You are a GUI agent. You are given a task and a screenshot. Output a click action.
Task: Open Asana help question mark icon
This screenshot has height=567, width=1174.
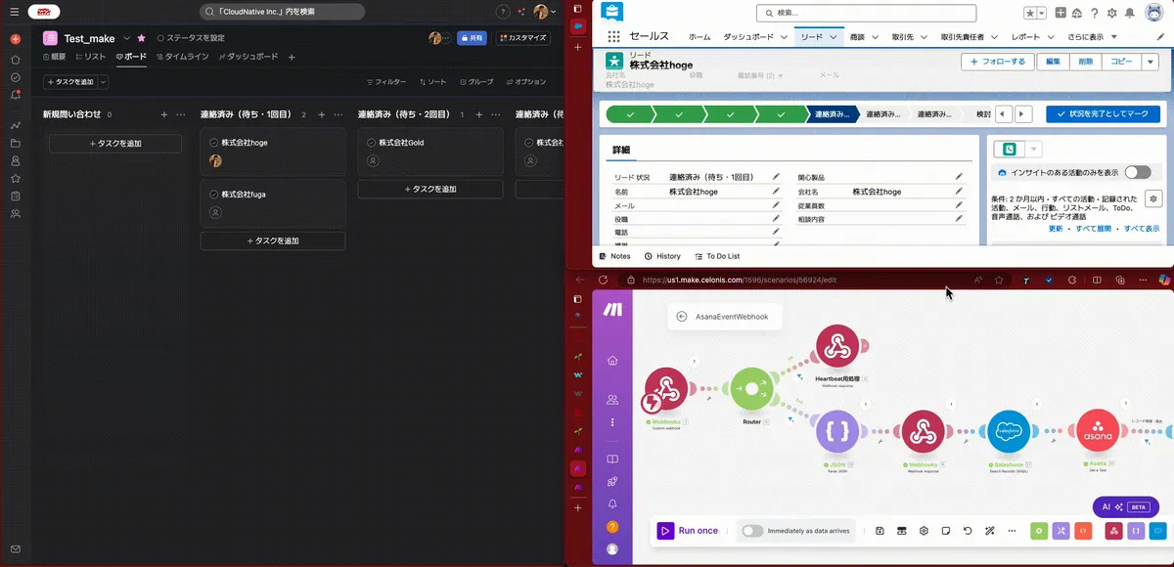(x=503, y=12)
